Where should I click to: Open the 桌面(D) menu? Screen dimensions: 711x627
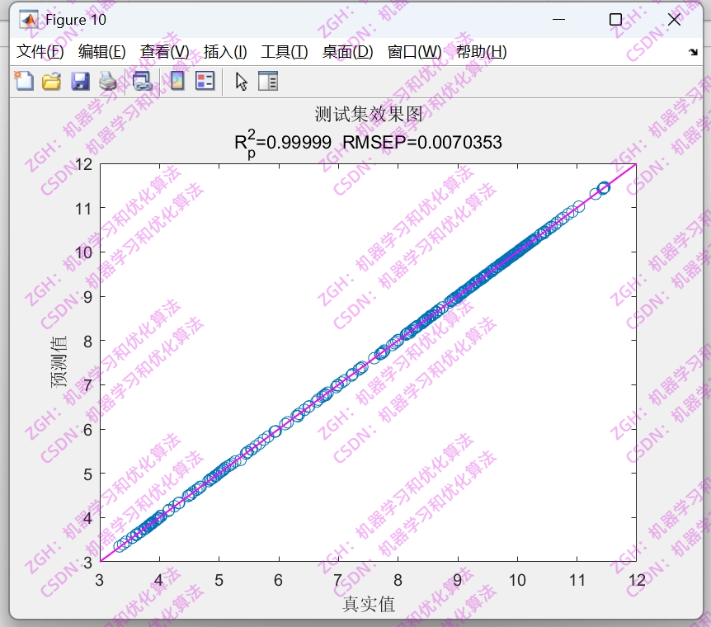[x=348, y=52]
